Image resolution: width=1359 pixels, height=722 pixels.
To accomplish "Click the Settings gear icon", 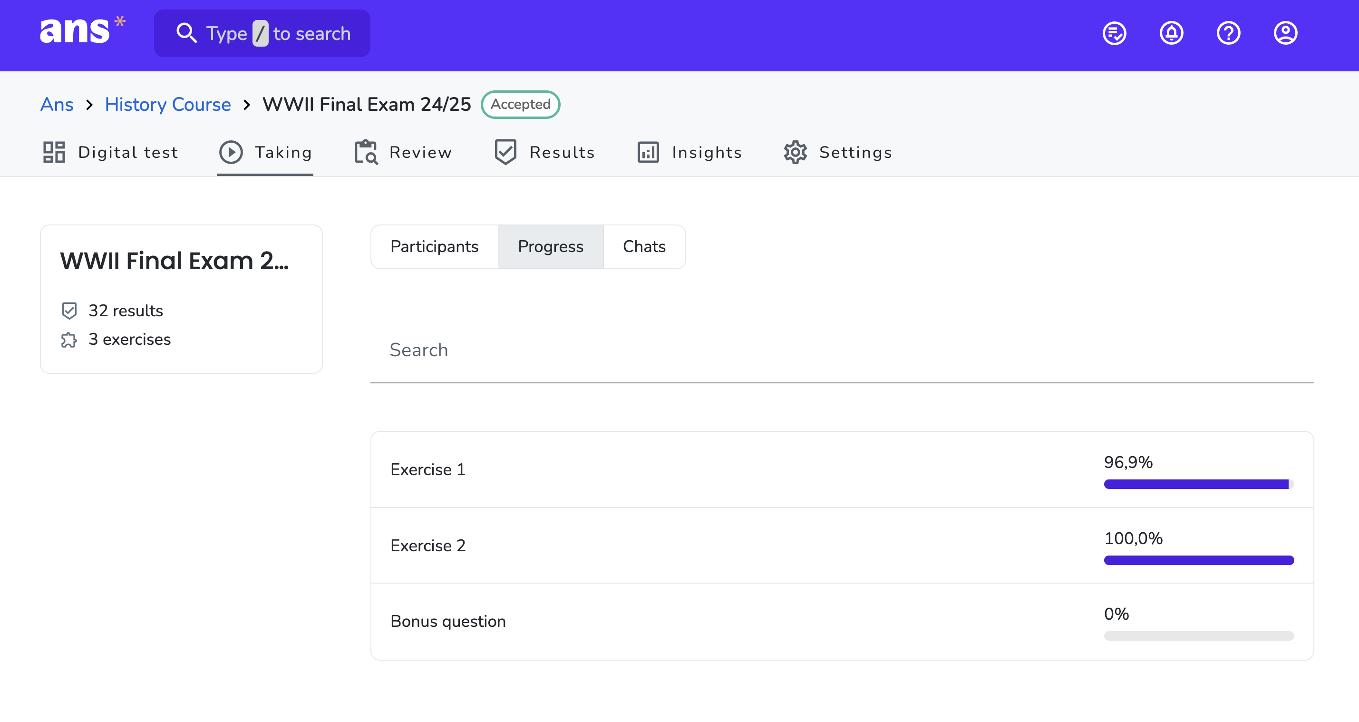I will (x=795, y=153).
